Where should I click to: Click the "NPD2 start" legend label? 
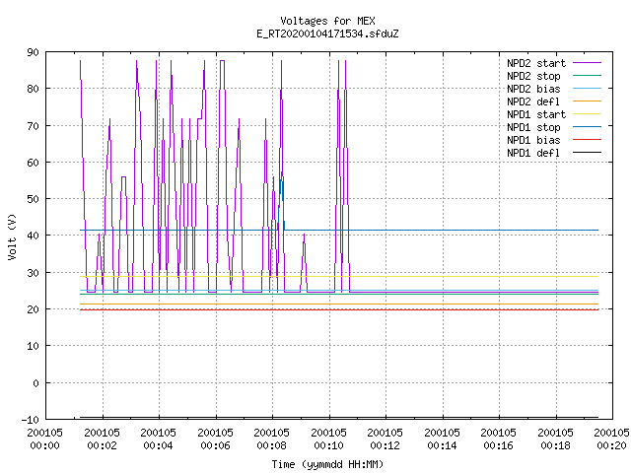pos(536,63)
